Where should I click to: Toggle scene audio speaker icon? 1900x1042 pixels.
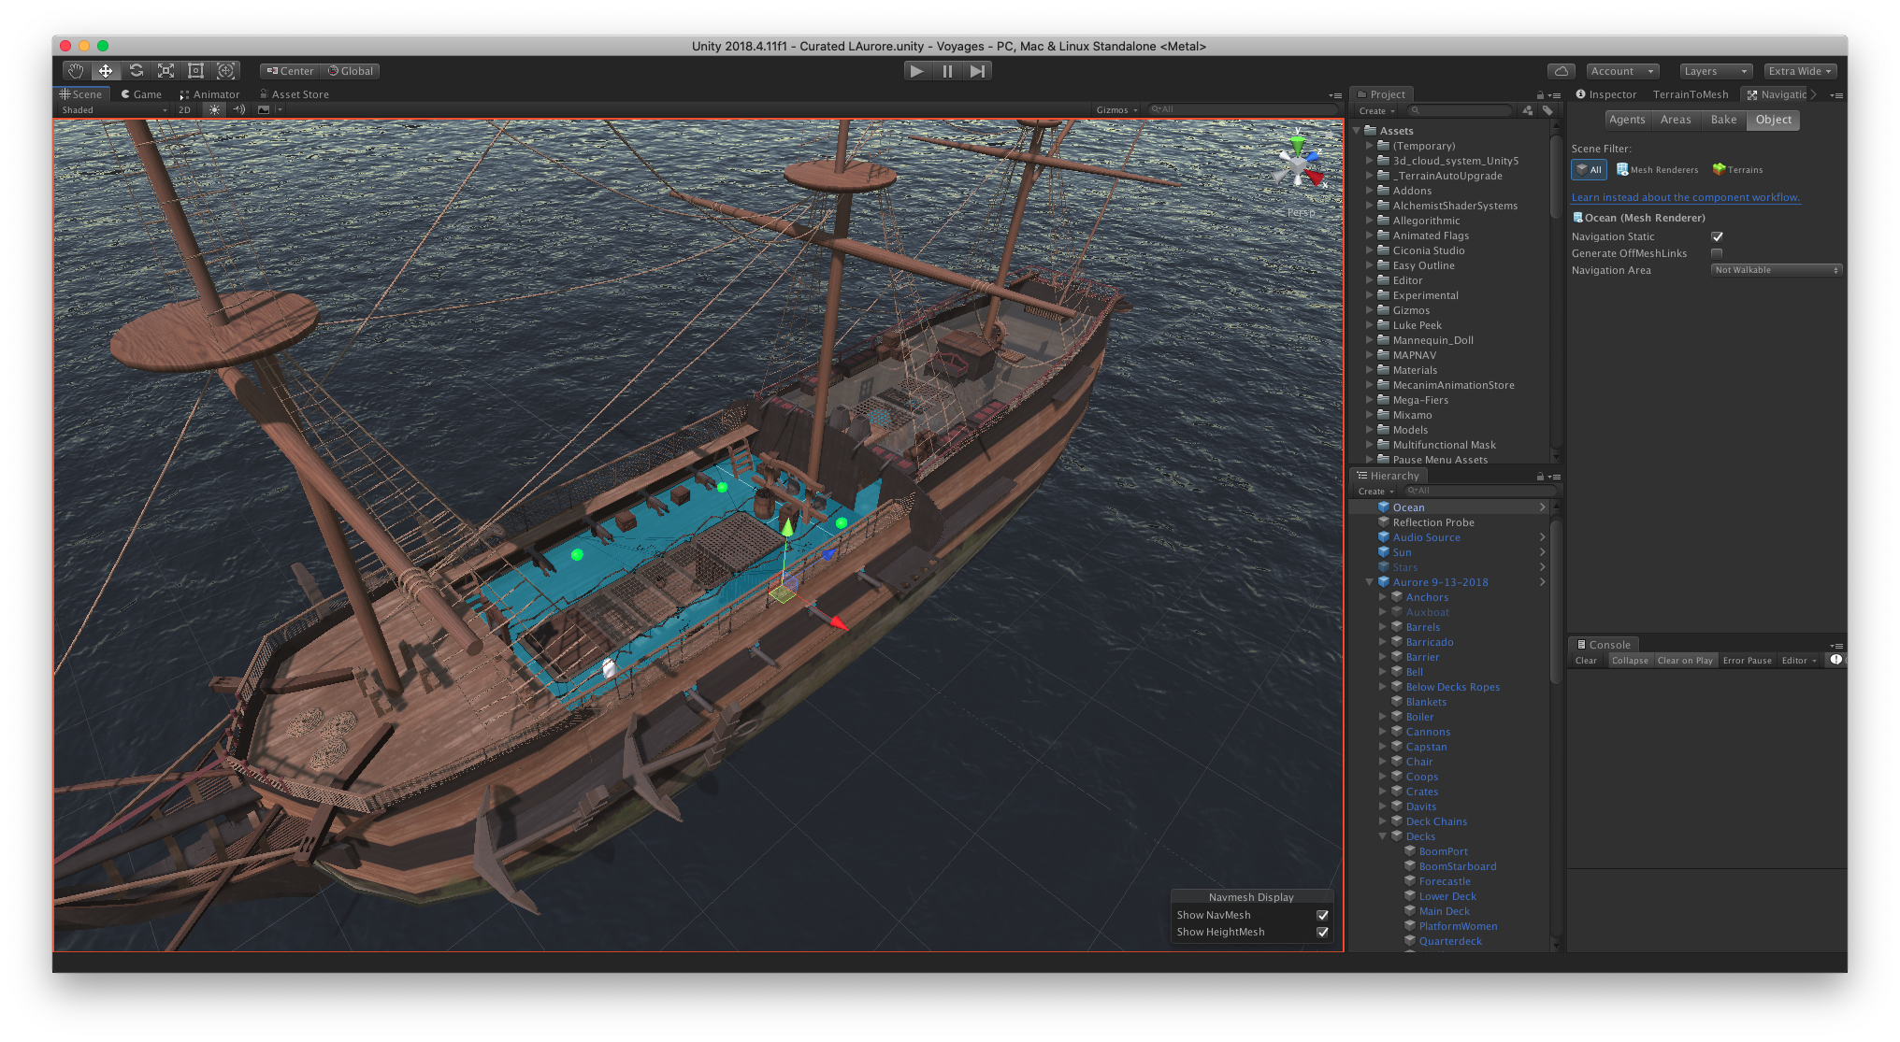pyautogui.click(x=239, y=109)
